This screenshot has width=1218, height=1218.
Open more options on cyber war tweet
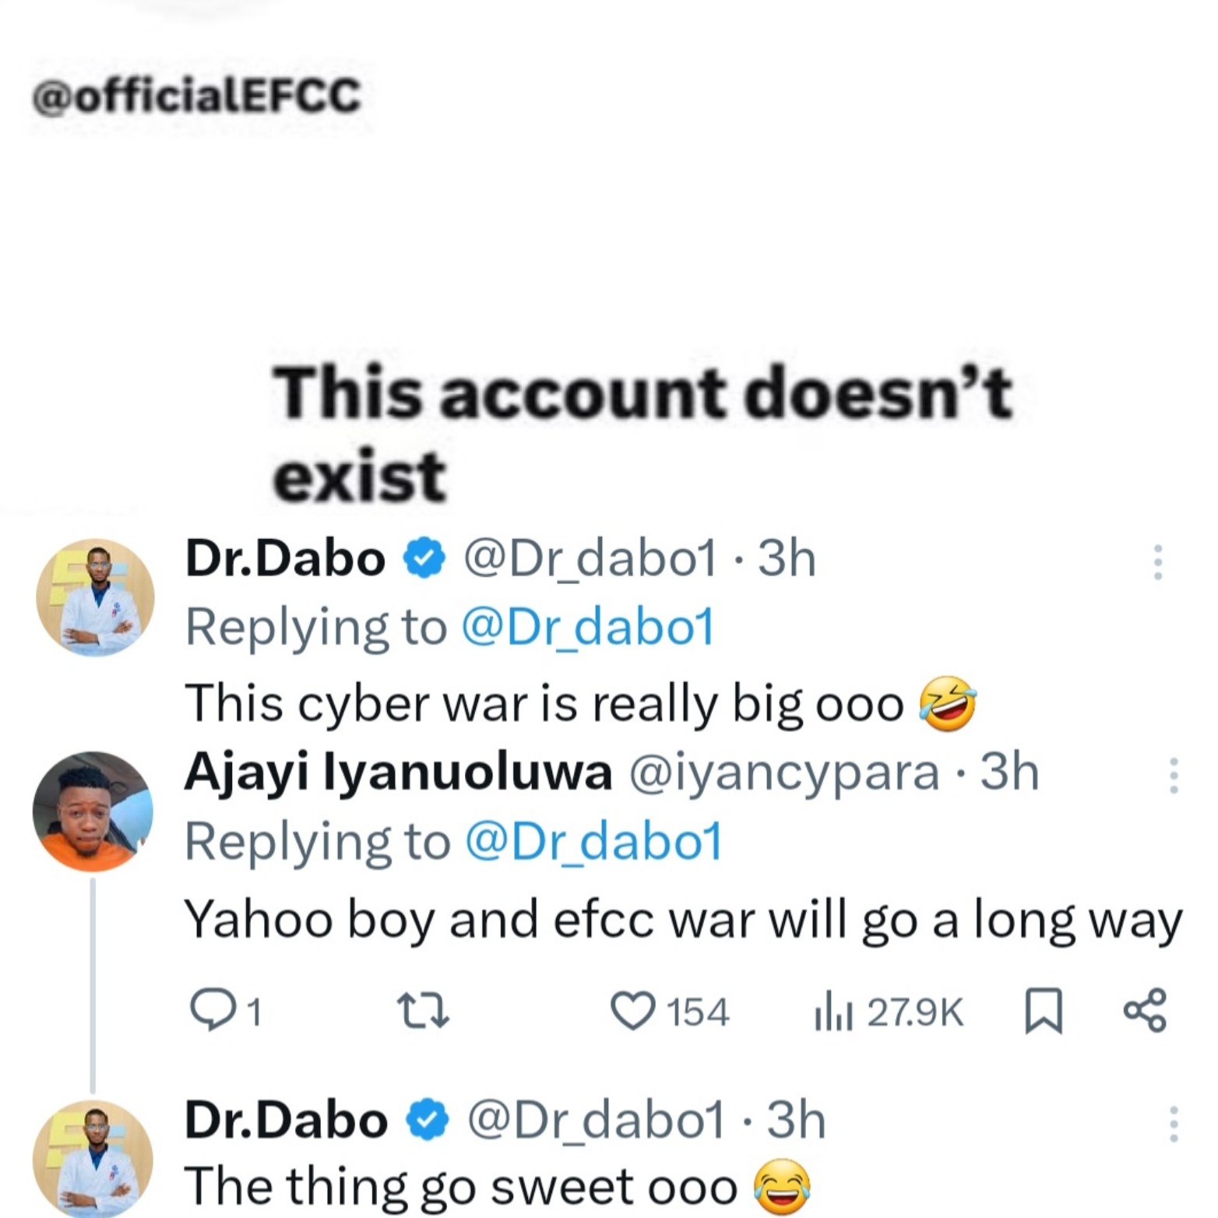tap(1158, 561)
